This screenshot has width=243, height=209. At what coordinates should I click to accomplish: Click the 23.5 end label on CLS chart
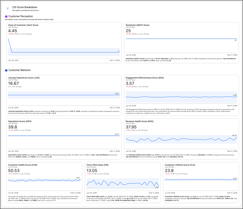235,178
